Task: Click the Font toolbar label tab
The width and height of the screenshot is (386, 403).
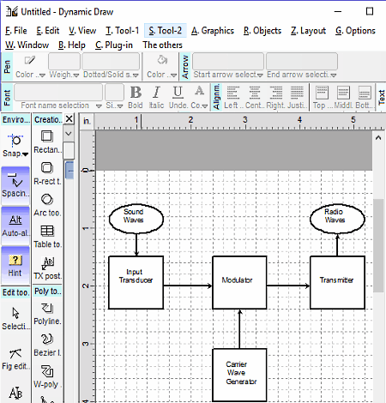Action: pos(8,97)
